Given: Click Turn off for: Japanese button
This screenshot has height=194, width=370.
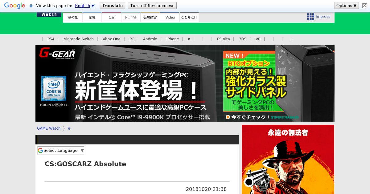Looking at the screenshot, I should pyautogui.click(x=152, y=6).
